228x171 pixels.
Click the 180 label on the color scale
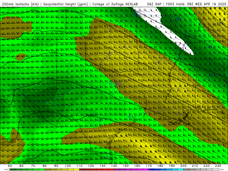160,166
